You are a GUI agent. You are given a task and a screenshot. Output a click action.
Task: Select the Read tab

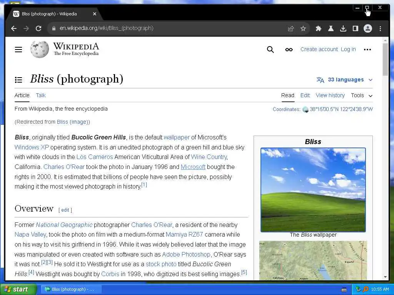coord(288,95)
